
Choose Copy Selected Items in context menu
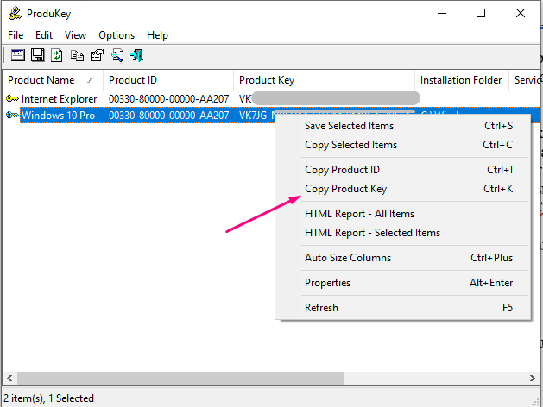[403, 145]
